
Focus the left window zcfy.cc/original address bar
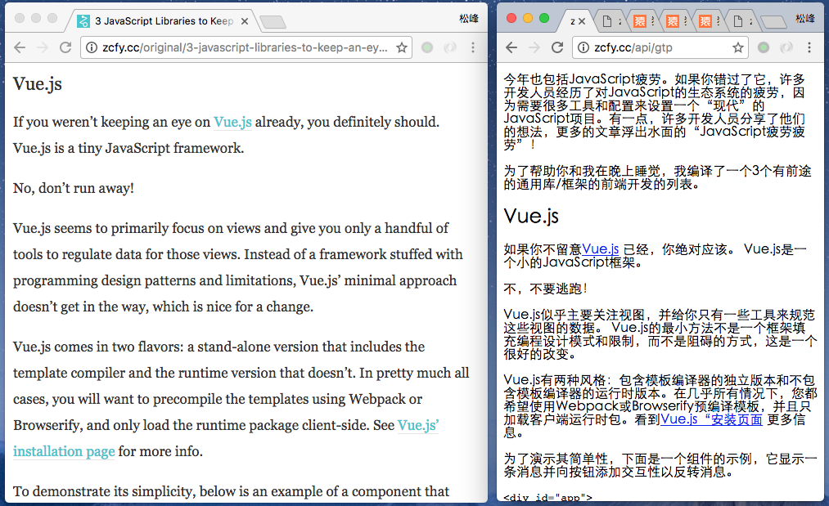[245, 47]
